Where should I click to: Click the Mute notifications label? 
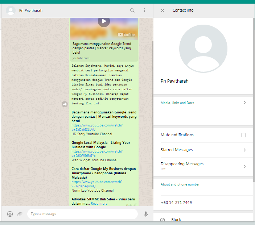pyautogui.click(x=177, y=135)
